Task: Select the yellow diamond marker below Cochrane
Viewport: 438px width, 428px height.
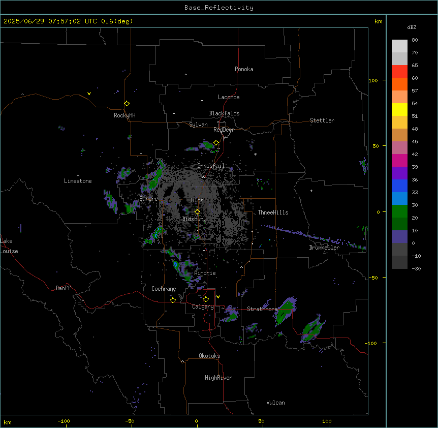Action: [x=173, y=300]
